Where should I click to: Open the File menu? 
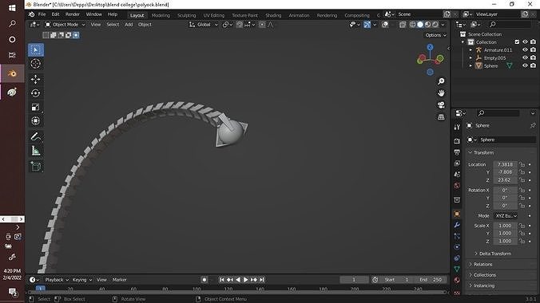click(x=42, y=14)
